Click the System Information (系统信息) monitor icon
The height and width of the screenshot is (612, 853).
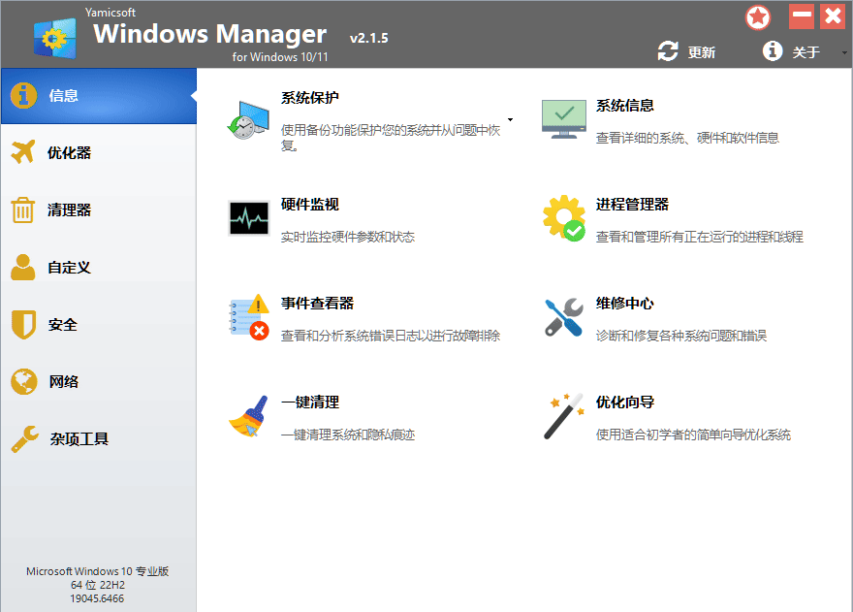pyautogui.click(x=563, y=119)
